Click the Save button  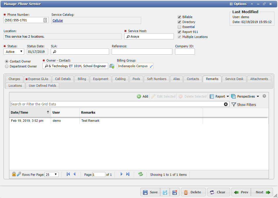[x=150, y=192]
